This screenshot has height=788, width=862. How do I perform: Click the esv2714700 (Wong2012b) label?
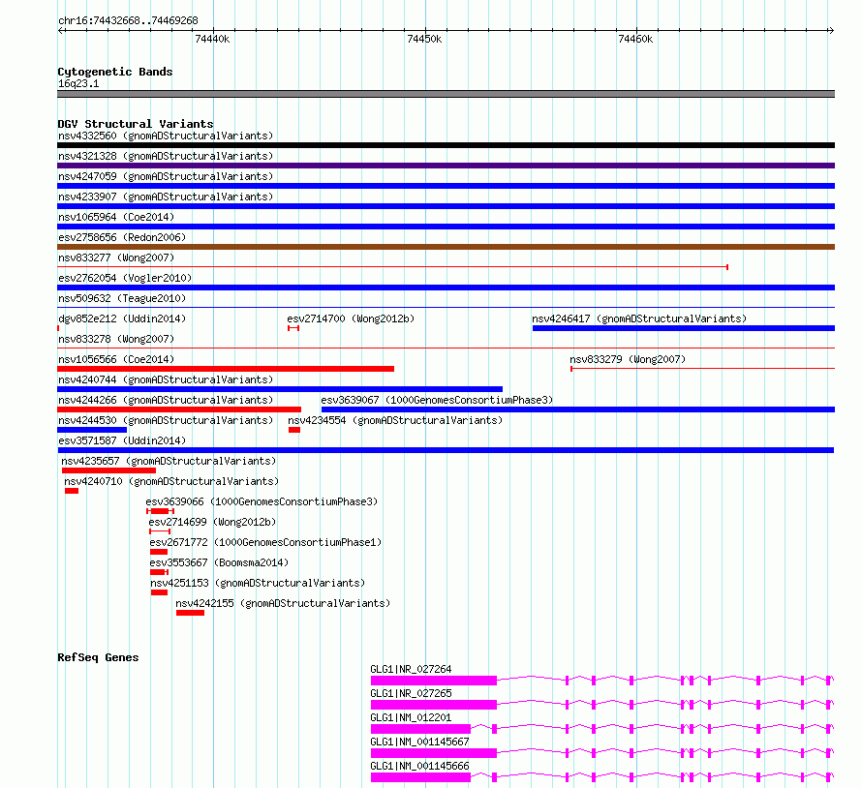click(x=351, y=318)
